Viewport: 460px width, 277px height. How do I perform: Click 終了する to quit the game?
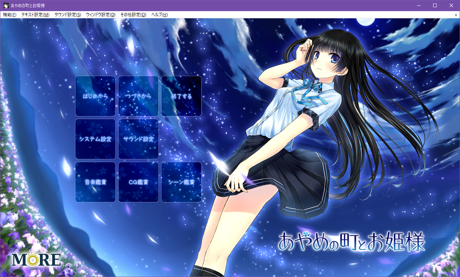point(181,96)
